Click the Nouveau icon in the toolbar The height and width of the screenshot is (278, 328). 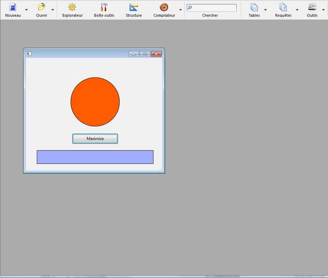tap(13, 7)
